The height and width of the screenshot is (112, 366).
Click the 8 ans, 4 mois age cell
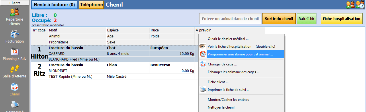128,53
